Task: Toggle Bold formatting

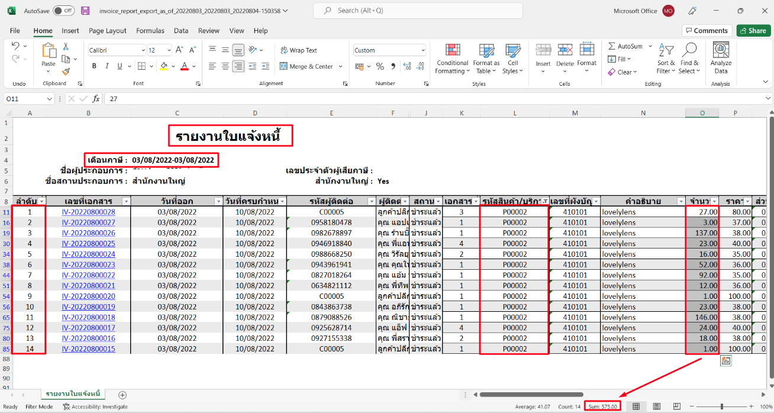Action: coord(93,66)
